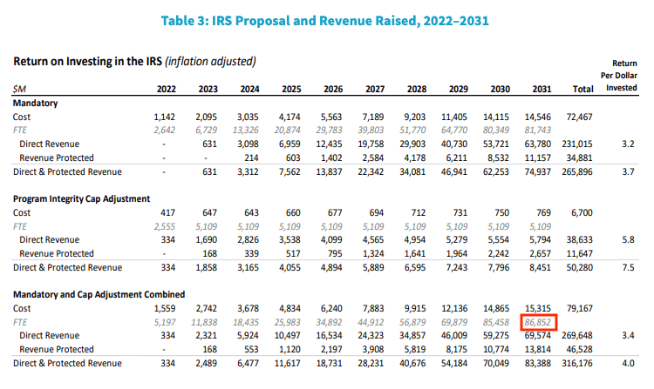Select the Combined cost total "79,167"
The image size is (654, 389).
(579, 308)
